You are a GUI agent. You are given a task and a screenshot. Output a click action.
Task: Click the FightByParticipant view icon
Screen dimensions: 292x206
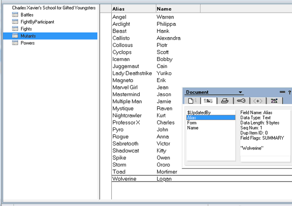pyautogui.click(x=15, y=21)
